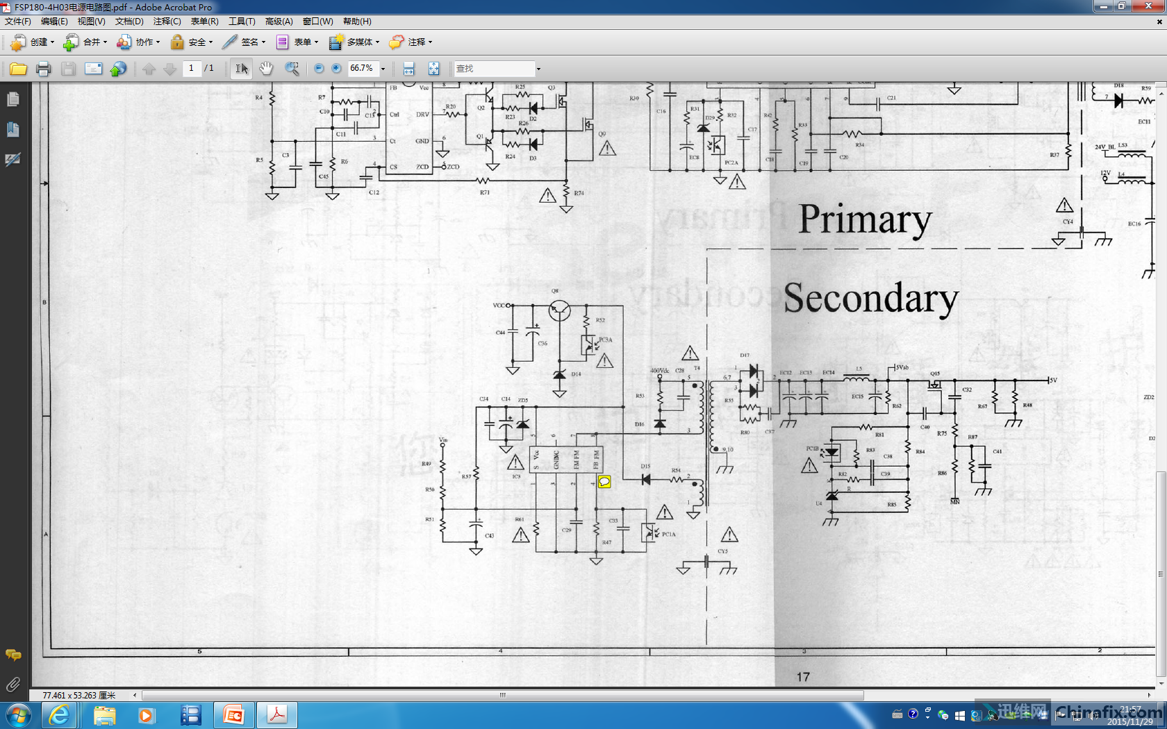
Task: Open the 工具(T) Tools menu
Action: point(242,22)
